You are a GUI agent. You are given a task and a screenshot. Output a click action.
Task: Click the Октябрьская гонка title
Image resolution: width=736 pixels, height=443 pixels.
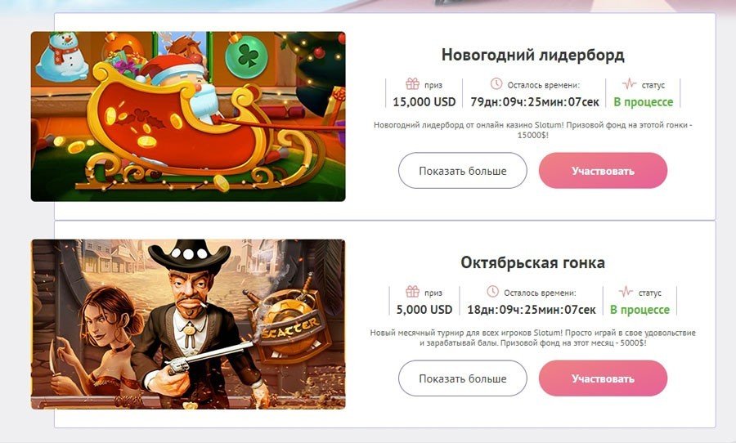tap(532, 262)
